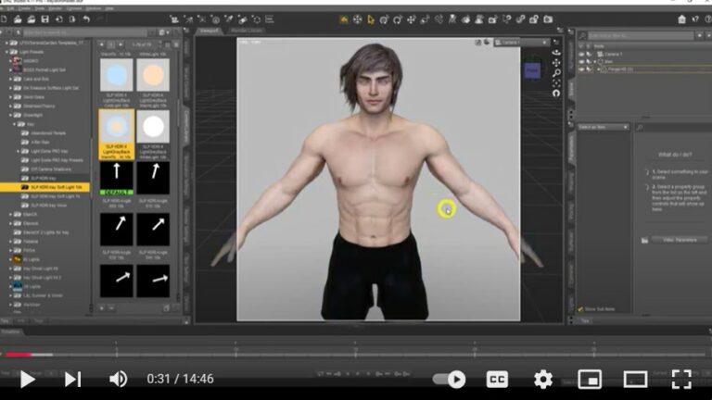Toggle the autoplay switch
The width and height of the screenshot is (712, 400).
(x=451, y=379)
